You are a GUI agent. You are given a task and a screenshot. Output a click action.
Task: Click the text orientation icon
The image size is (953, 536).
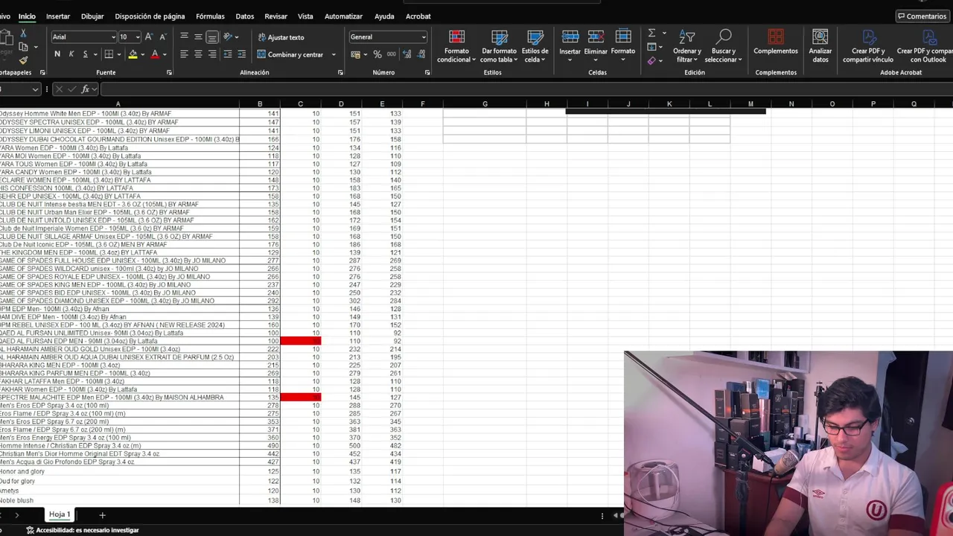point(228,36)
